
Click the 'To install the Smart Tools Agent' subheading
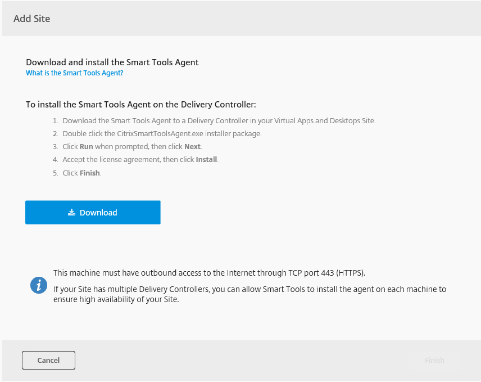pyautogui.click(x=140, y=105)
